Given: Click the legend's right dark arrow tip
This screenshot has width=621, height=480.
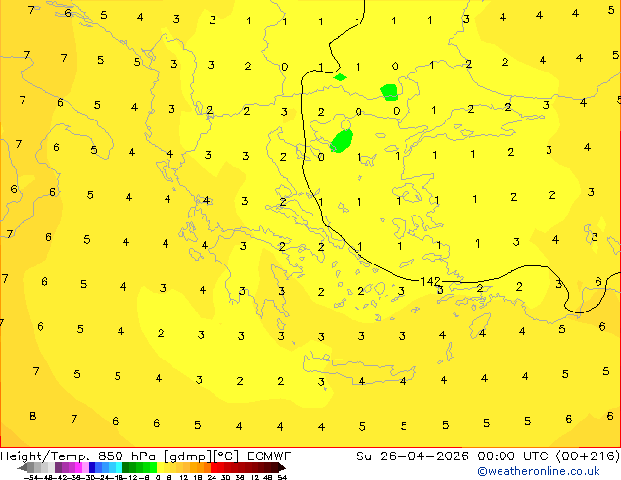Looking at the screenshot, I should click(284, 468).
